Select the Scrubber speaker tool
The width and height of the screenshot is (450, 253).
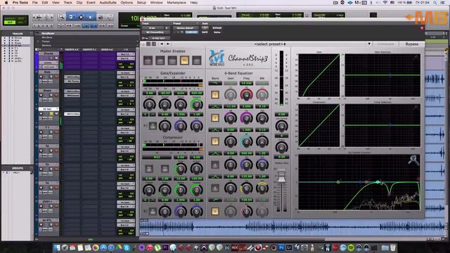coord(101,17)
